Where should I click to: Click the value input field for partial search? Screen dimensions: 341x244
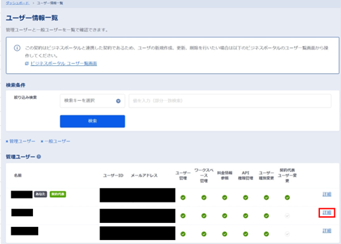(x=230, y=101)
